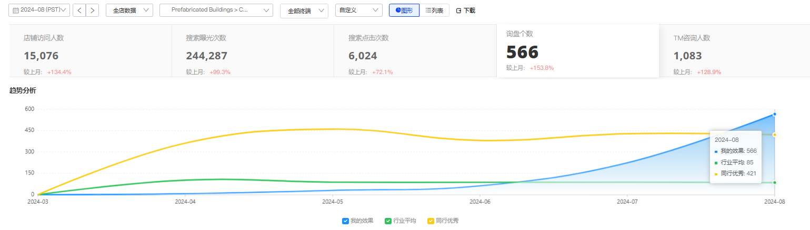Viewport: 810px width, 230px height.
Task: Click the calendar icon in date picker
Action: (x=16, y=10)
